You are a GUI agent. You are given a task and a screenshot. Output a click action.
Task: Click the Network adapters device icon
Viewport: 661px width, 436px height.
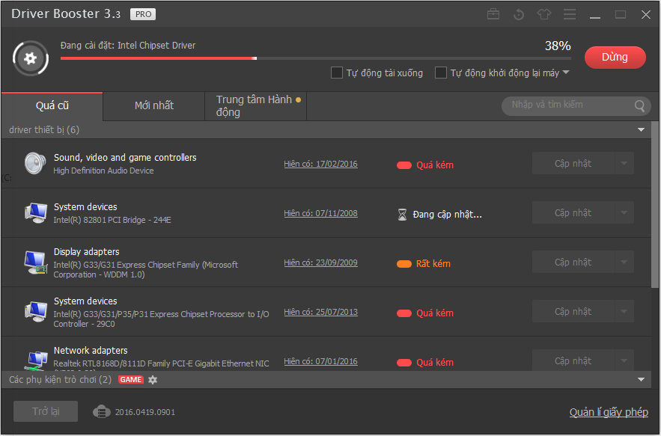[37, 360]
